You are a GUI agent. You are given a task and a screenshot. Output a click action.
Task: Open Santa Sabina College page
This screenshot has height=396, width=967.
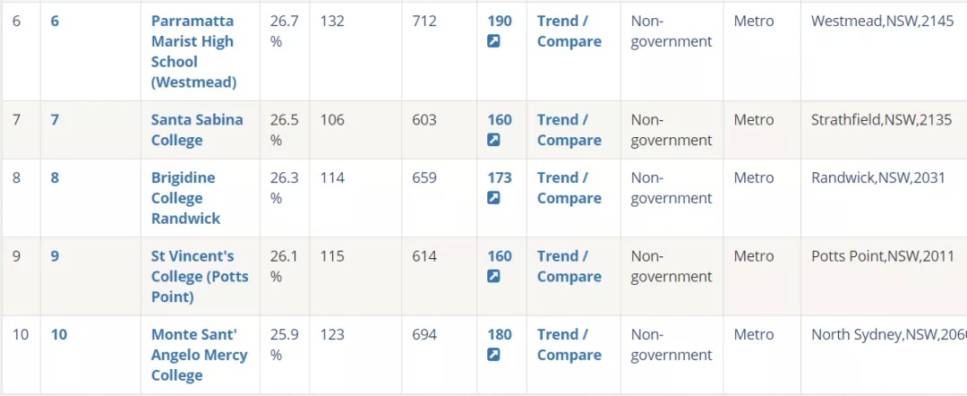point(197,130)
